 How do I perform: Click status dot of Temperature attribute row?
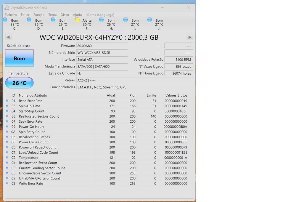pos(7,158)
